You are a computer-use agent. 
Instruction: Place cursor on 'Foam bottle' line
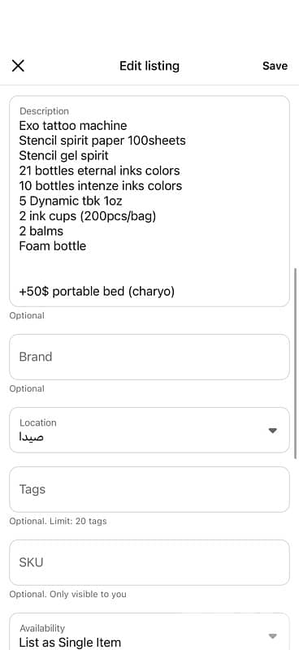[53, 246]
